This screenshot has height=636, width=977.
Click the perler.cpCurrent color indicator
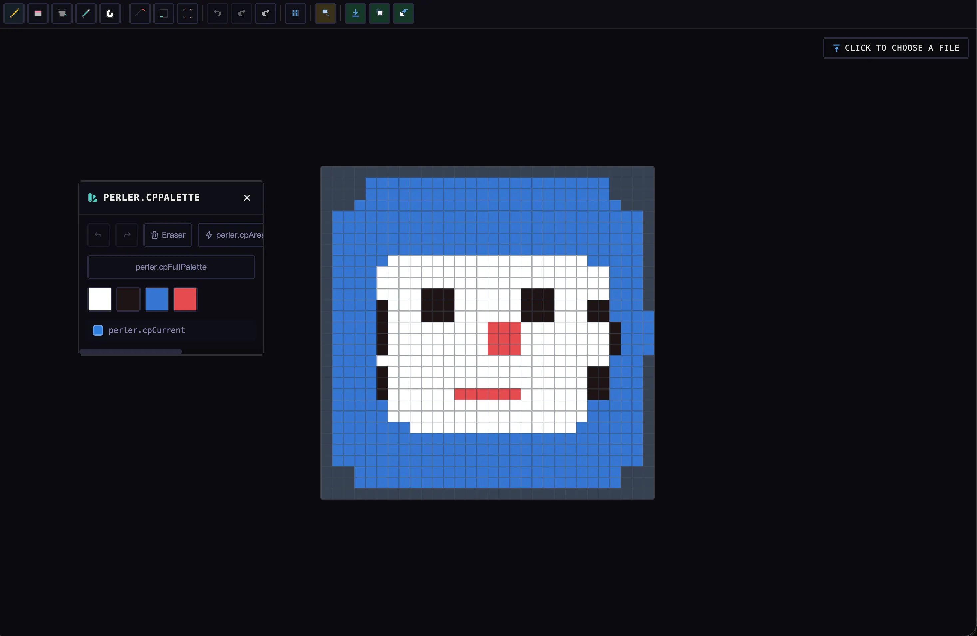[x=98, y=330]
